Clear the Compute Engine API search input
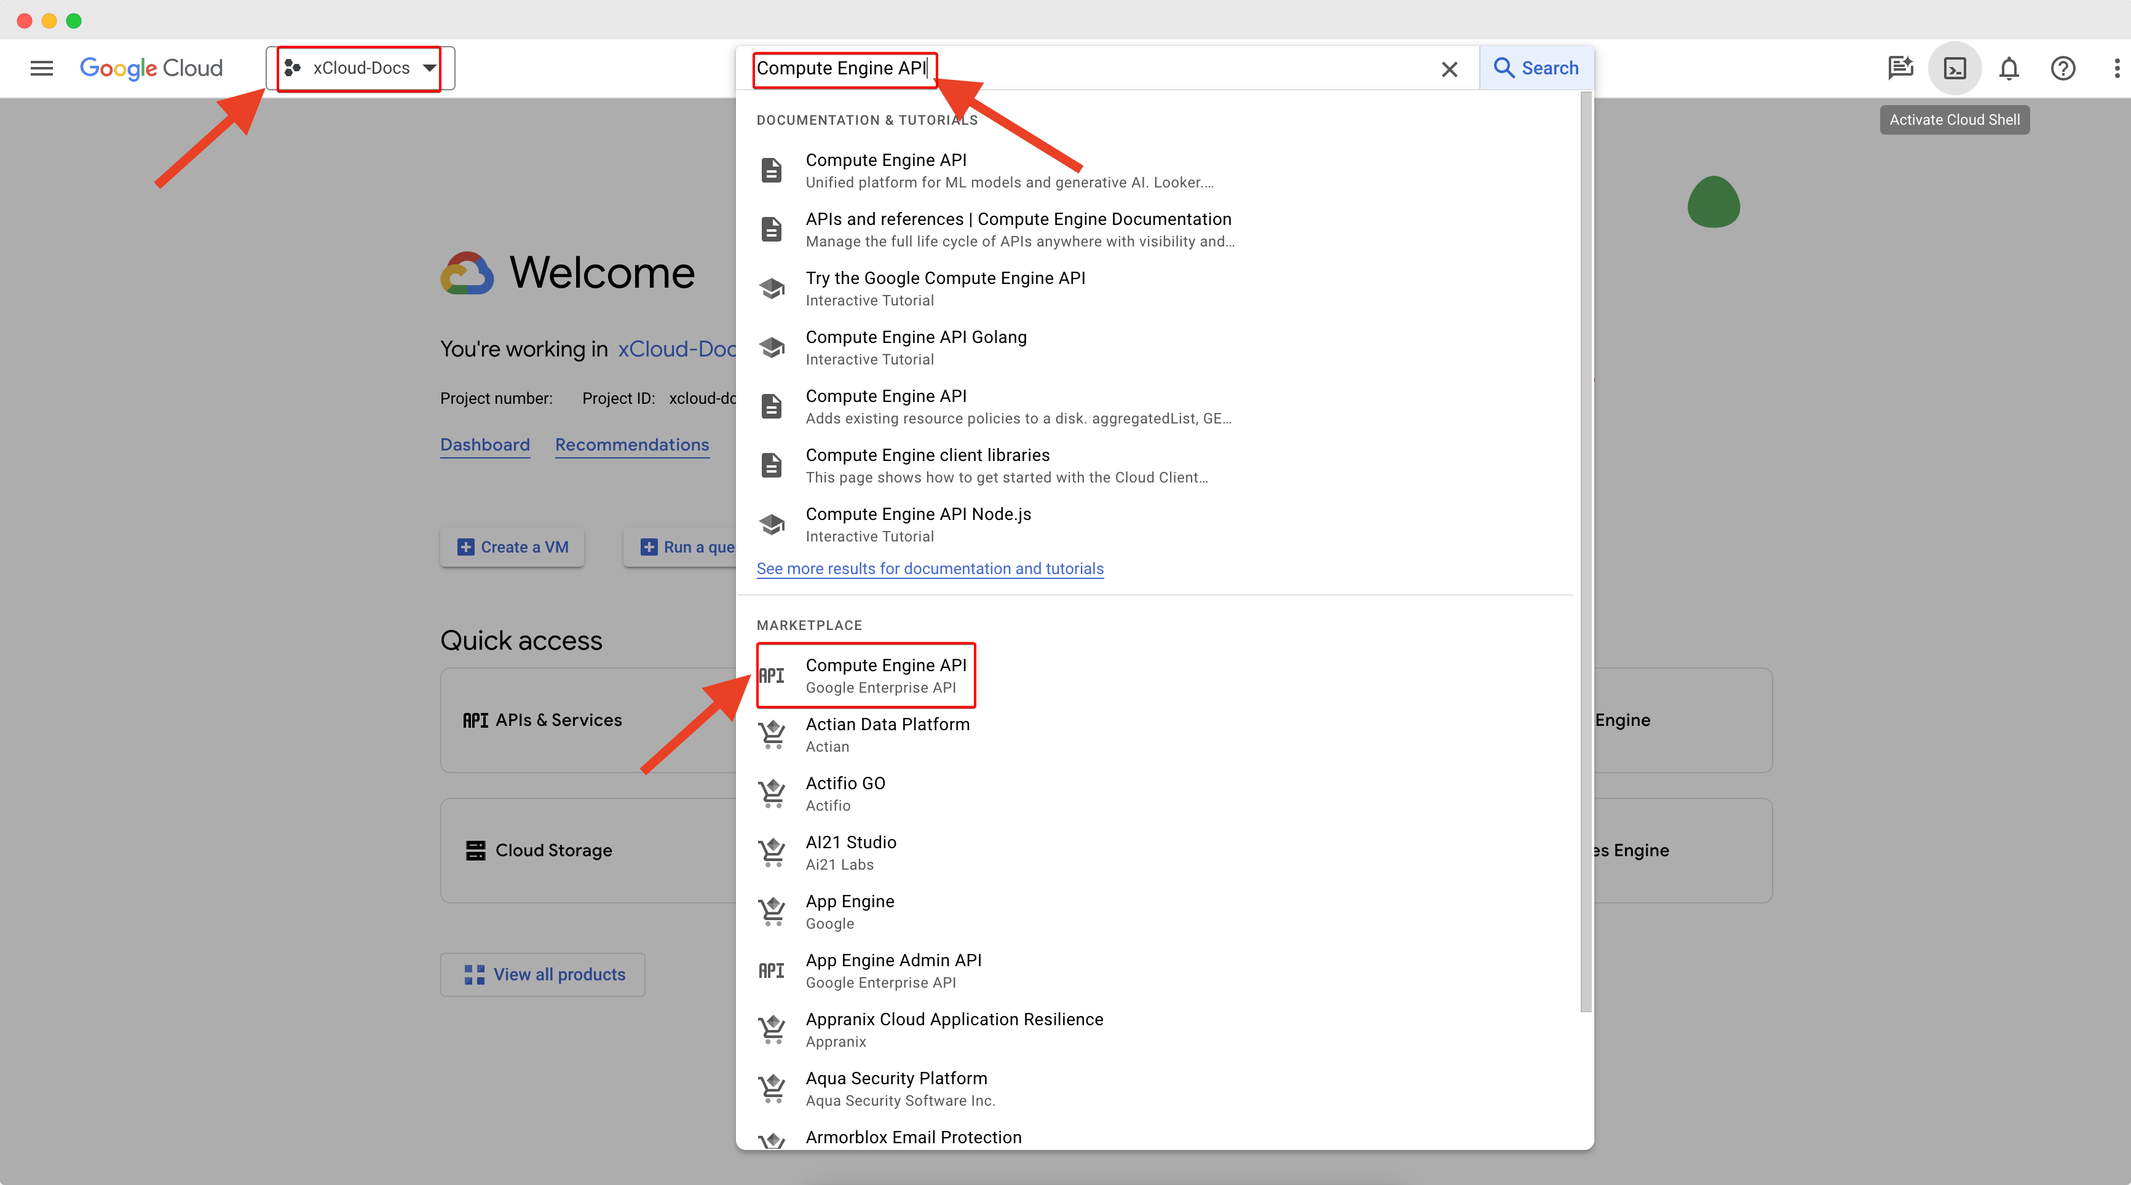This screenshot has height=1185, width=2131. pyautogui.click(x=1448, y=67)
